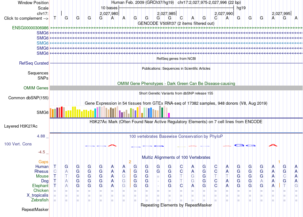Click the gray OMIM Genes item bar
This screenshot has height=217, width=303.
176,88
